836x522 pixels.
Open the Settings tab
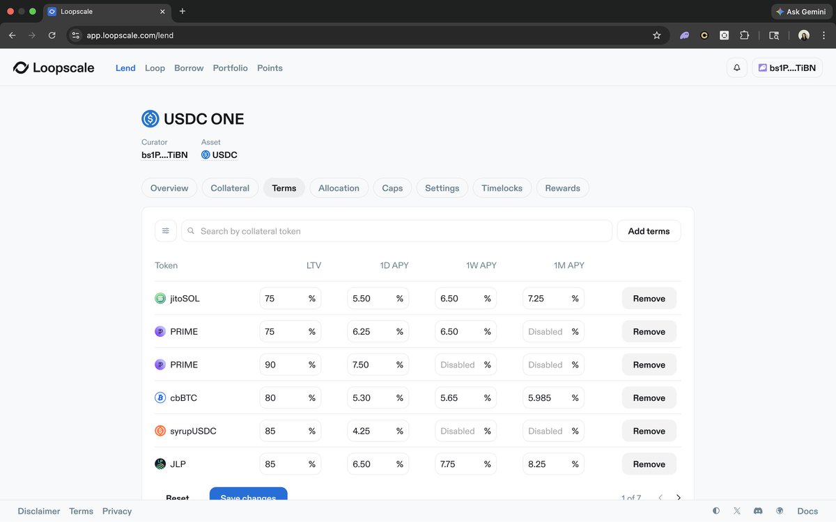(442, 188)
